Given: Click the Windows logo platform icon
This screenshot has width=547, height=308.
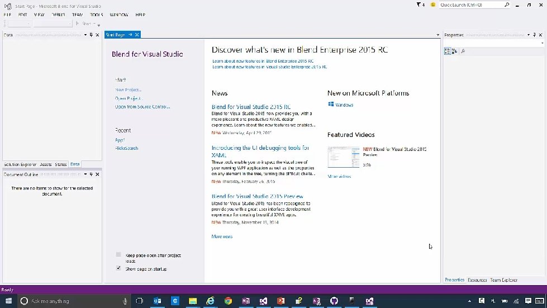Looking at the screenshot, I should coord(331,105).
